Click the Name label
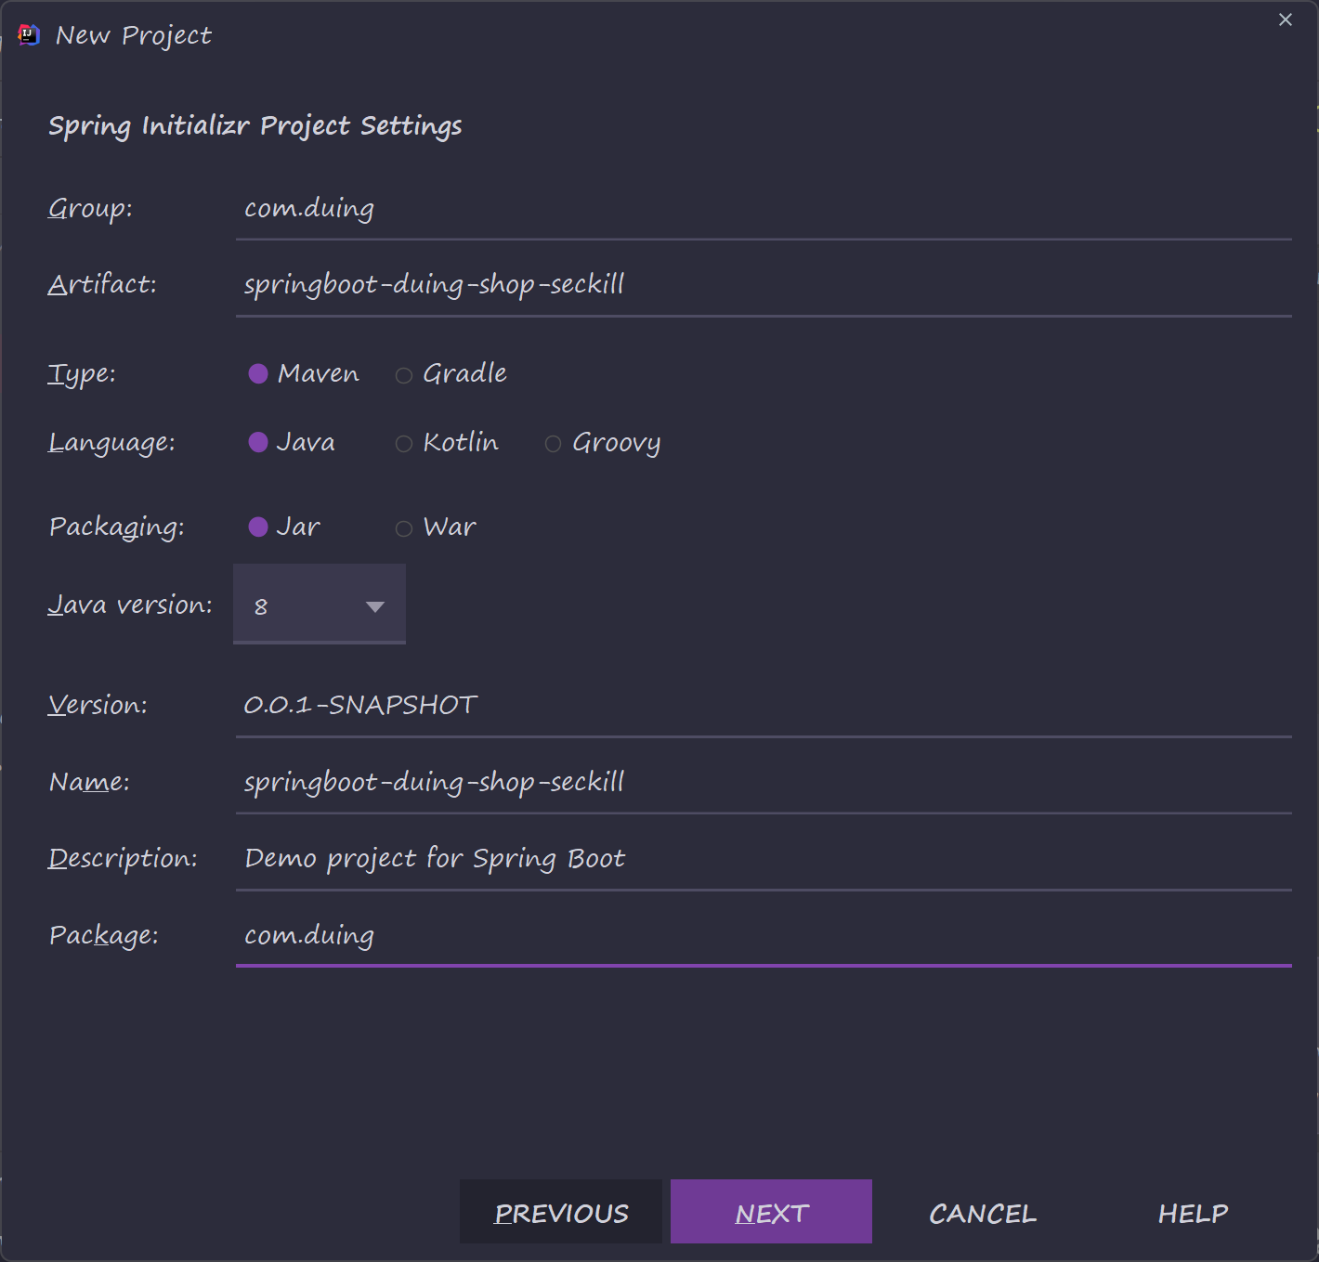Viewport: 1319px width, 1262px height. [89, 783]
